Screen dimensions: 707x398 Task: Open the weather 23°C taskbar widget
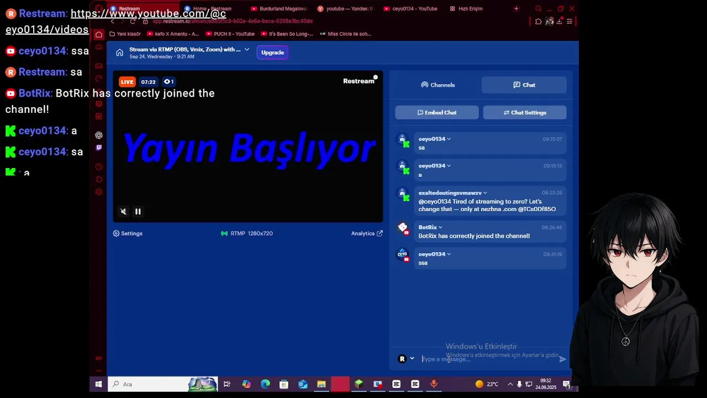coord(487,384)
